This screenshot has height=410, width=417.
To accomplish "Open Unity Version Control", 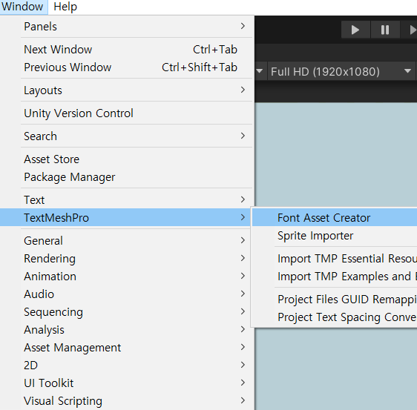I will (x=126, y=113).
